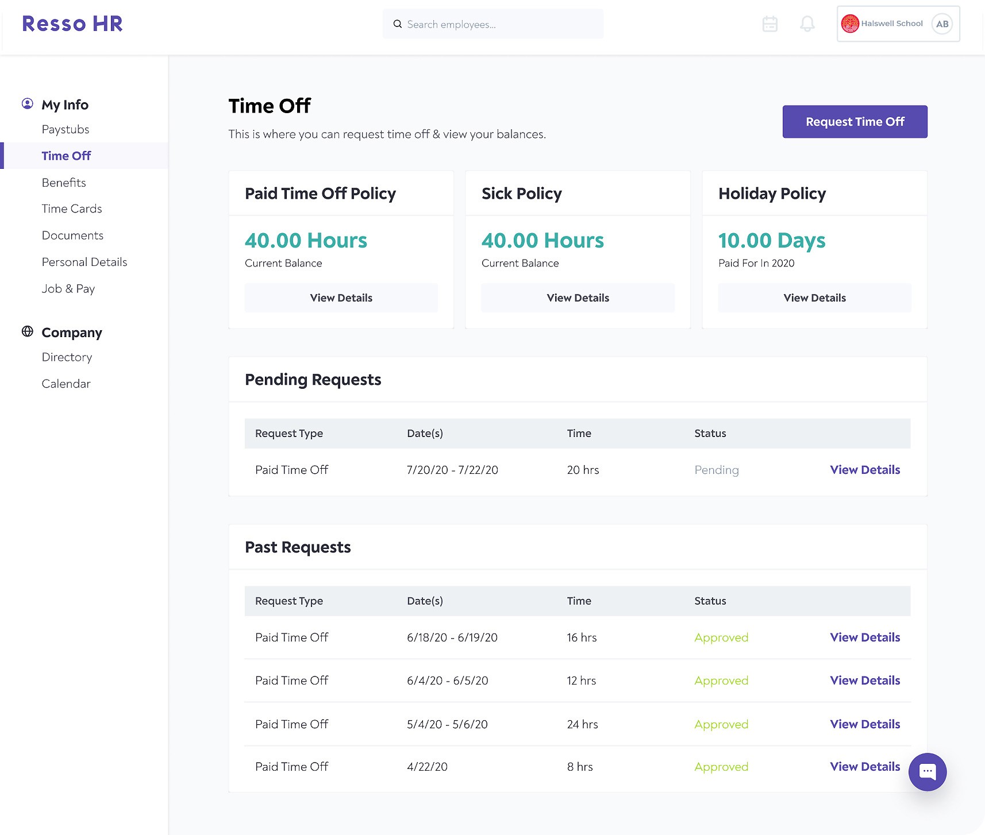Navigate to Personal Details
The width and height of the screenshot is (985, 835).
(x=84, y=262)
